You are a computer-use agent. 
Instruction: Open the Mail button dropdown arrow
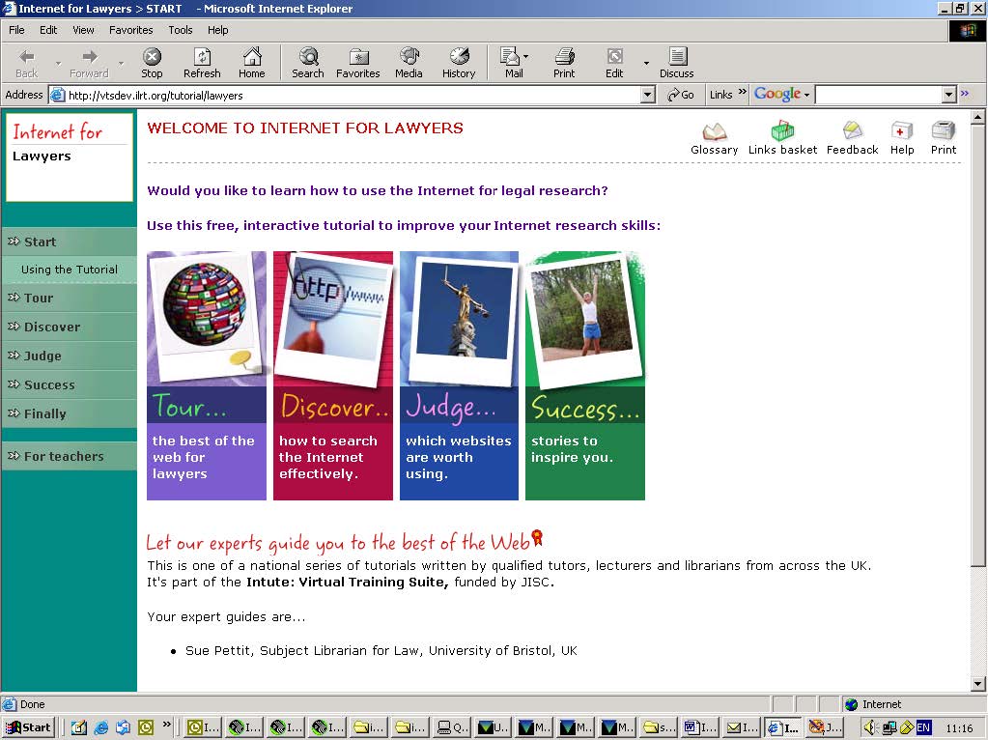pyautogui.click(x=526, y=57)
